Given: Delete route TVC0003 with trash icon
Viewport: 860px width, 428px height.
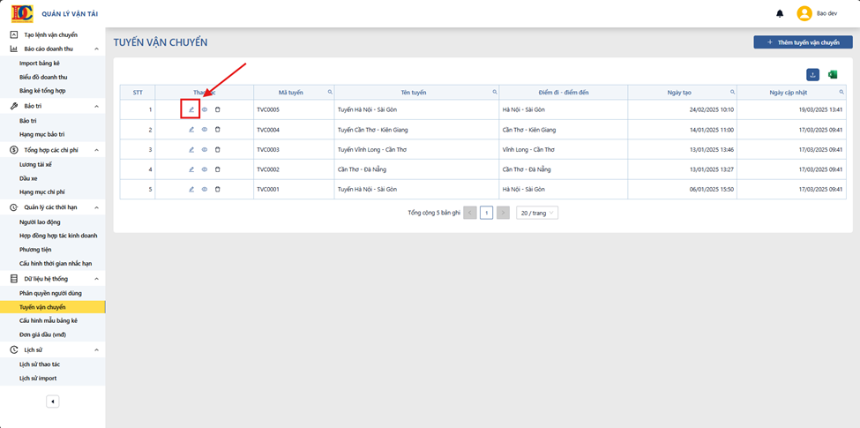Looking at the screenshot, I should (217, 149).
